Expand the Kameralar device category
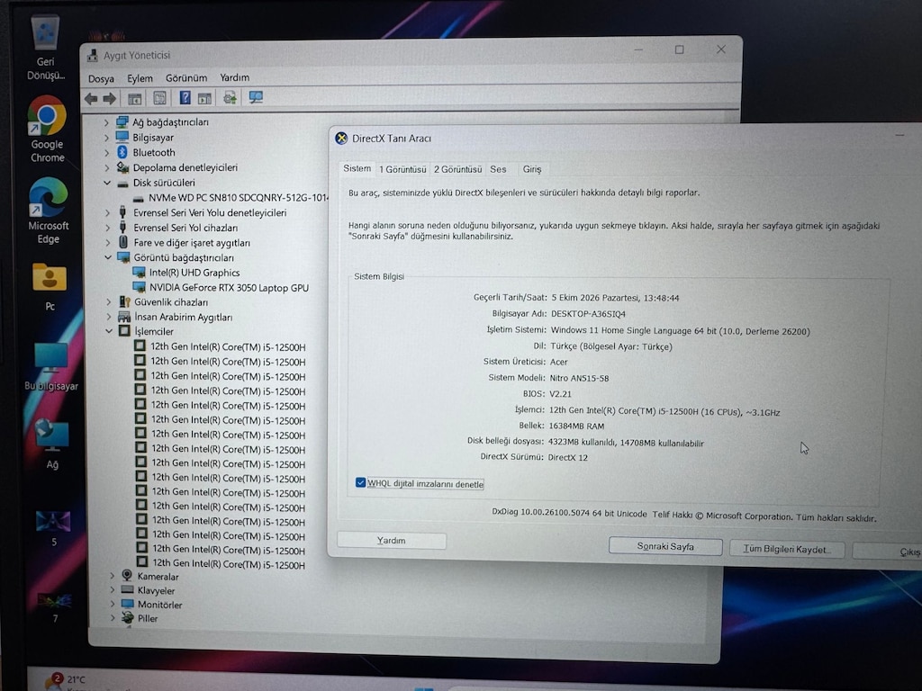 113,576
